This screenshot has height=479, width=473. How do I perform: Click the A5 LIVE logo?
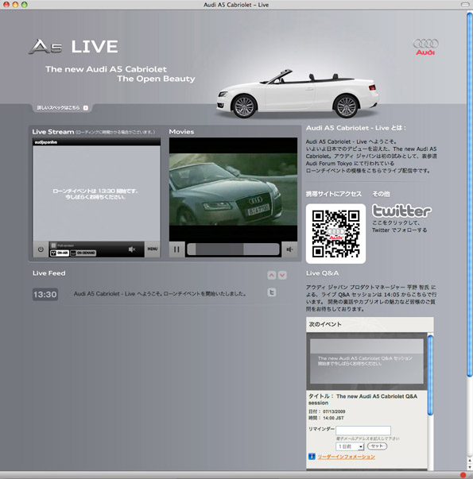tap(73, 47)
